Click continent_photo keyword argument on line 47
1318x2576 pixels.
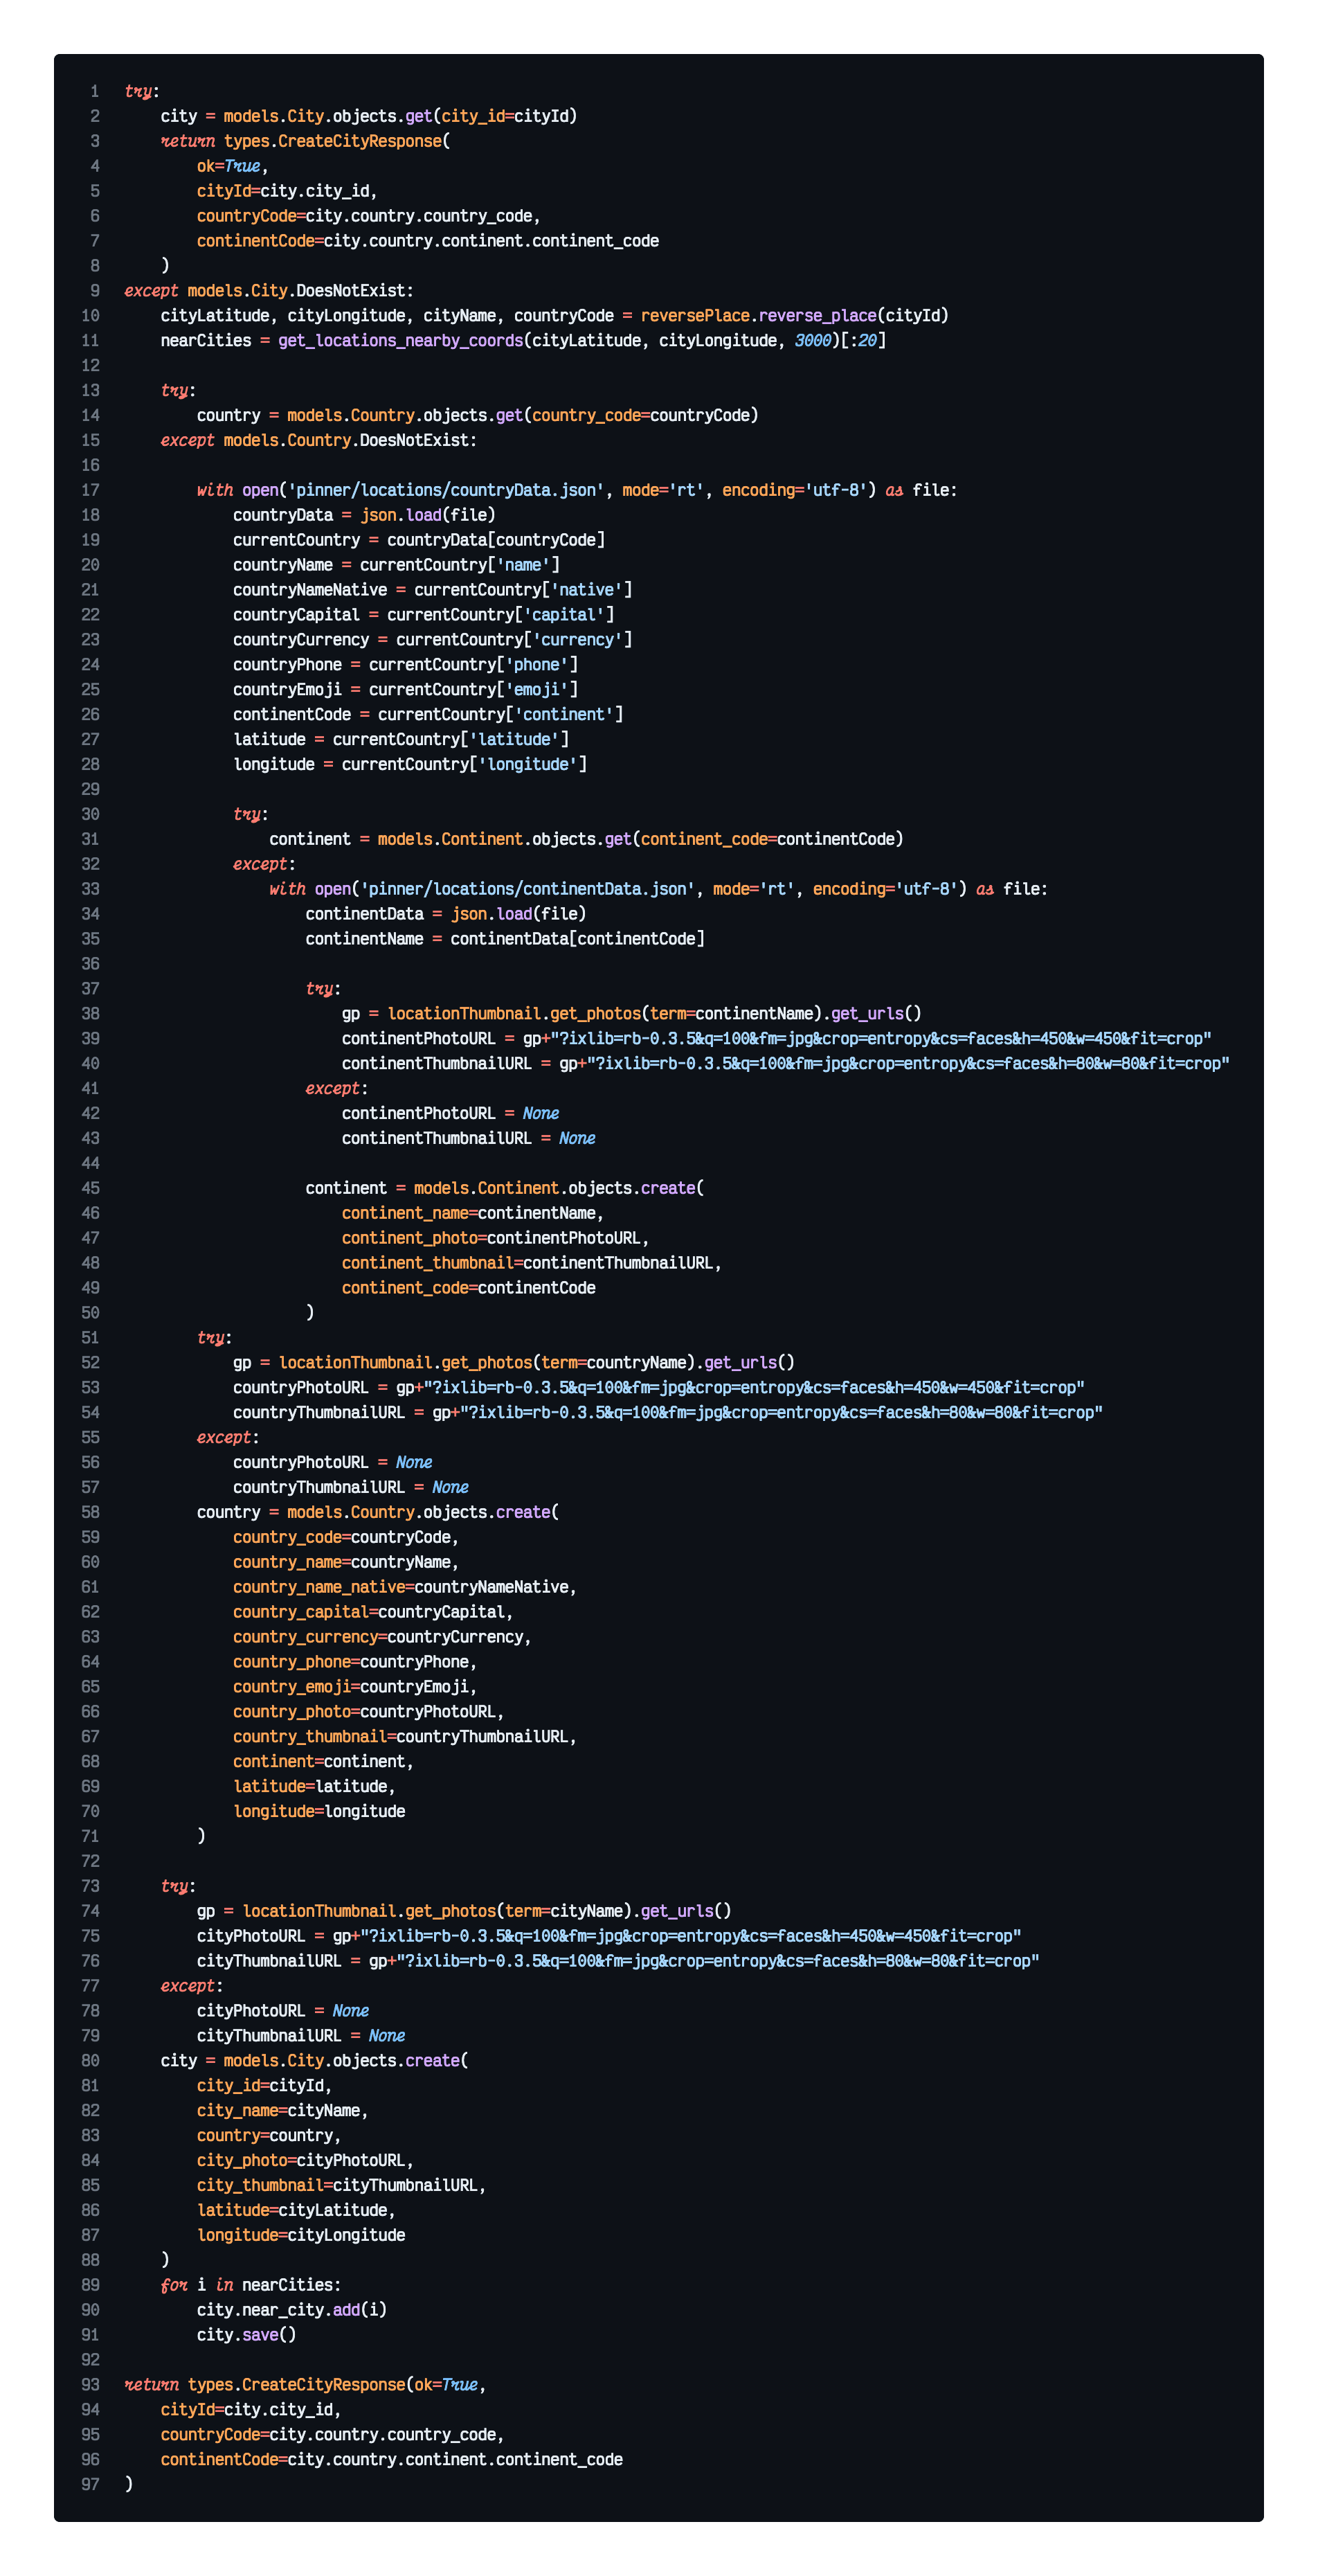click(409, 1238)
